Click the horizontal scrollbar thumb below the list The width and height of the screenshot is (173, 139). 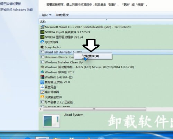click(94, 109)
